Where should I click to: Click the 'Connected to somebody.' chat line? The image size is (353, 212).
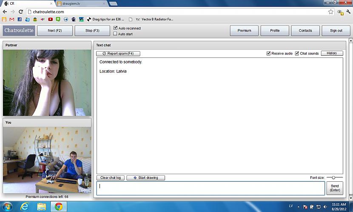point(121,62)
